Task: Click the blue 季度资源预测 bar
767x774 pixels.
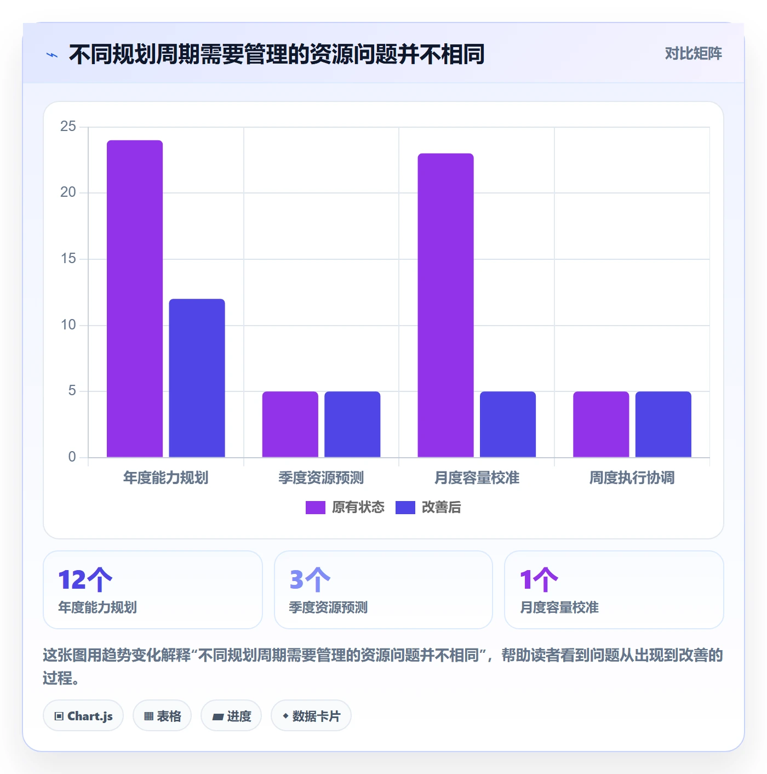Action: (x=352, y=424)
